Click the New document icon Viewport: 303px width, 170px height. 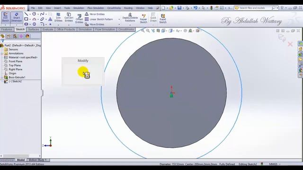pos(163,8)
